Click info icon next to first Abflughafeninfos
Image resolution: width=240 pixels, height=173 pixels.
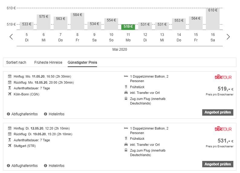8,114
